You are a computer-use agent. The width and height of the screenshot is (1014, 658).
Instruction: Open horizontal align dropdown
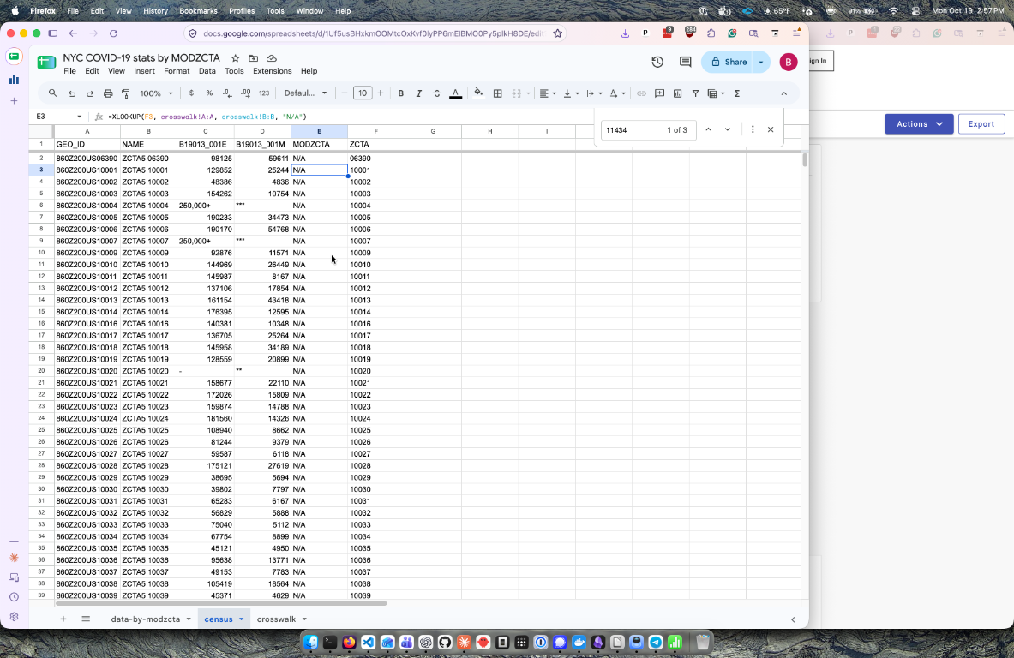(548, 93)
